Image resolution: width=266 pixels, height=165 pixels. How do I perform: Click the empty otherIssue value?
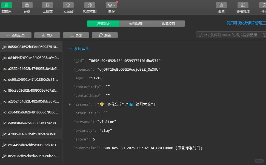[106, 113]
